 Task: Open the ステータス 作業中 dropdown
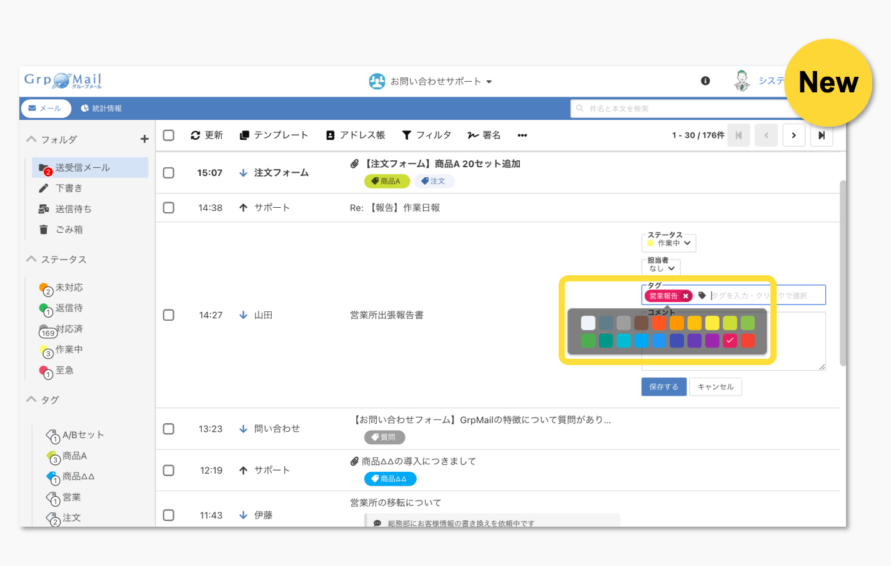(x=669, y=243)
